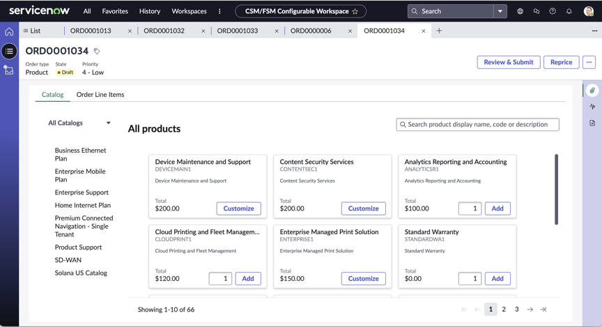Select Business Ethernet Plan catalog

80,155
